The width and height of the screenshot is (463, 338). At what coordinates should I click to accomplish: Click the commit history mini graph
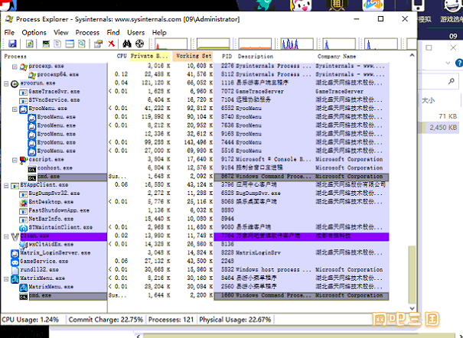pyautogui.click(x=214, y=44)
